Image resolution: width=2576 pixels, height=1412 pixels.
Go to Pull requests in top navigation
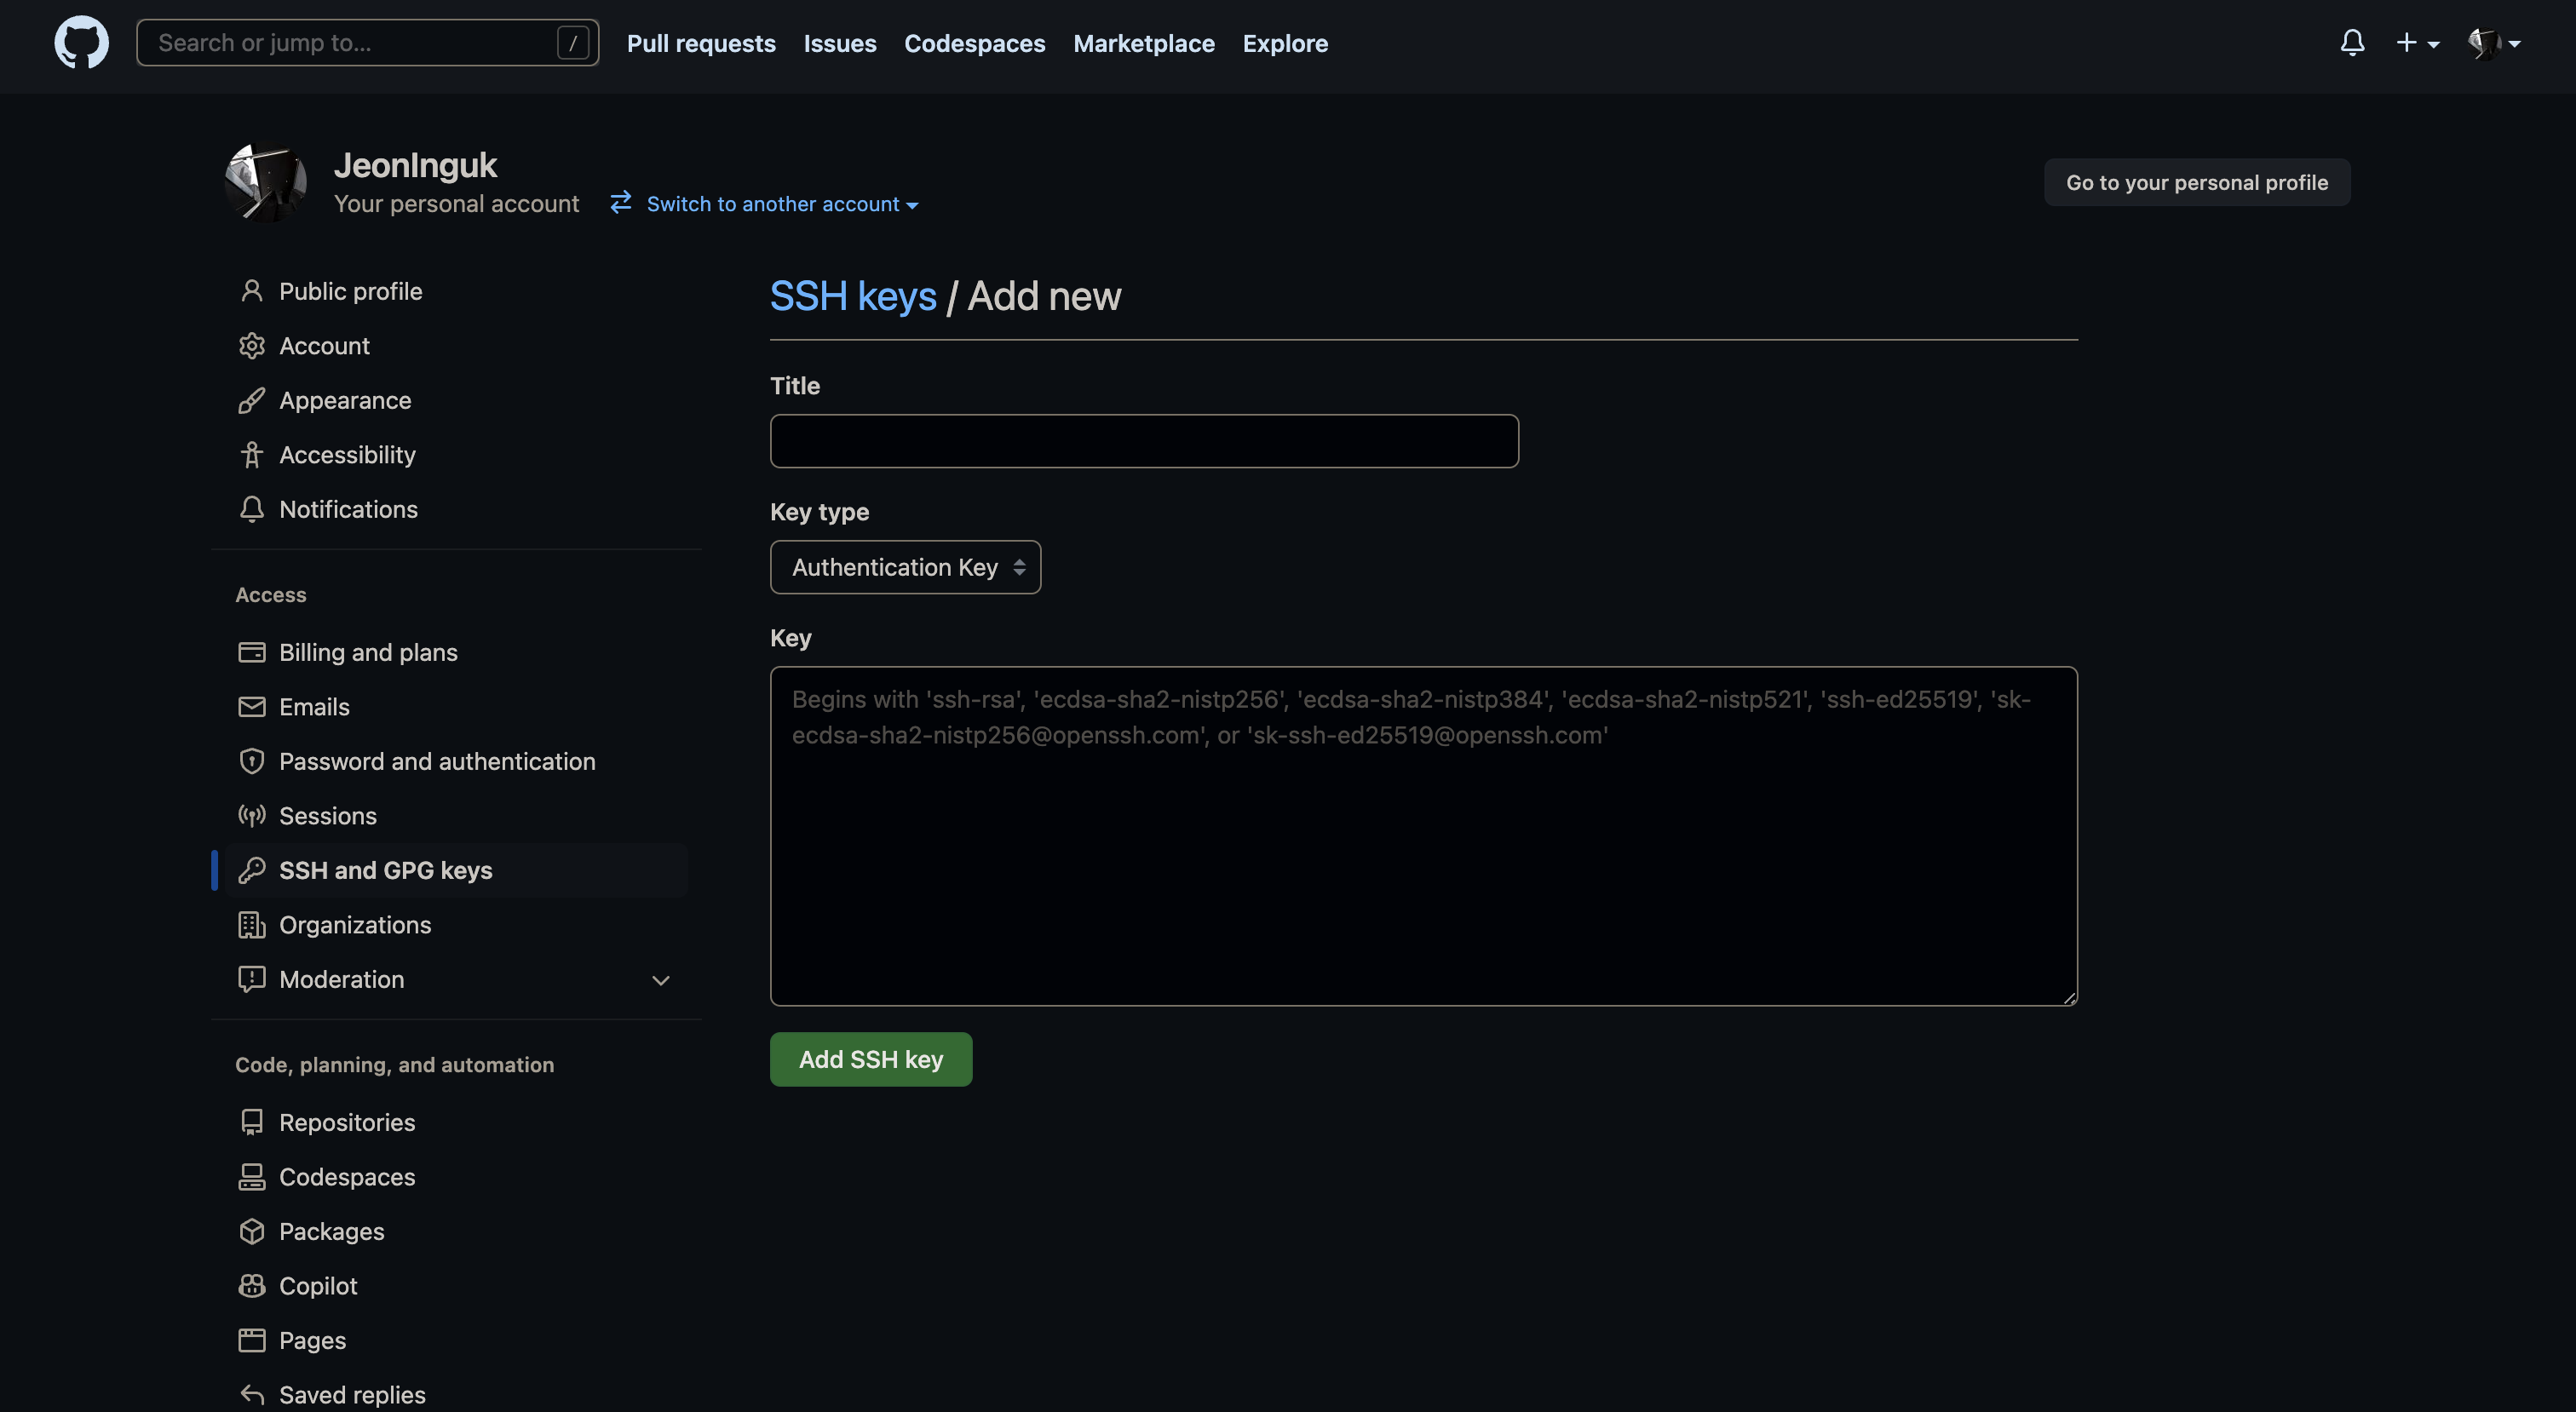[x=701, y=43]
